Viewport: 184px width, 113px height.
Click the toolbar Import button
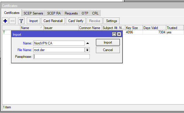[x=34, y=21]
